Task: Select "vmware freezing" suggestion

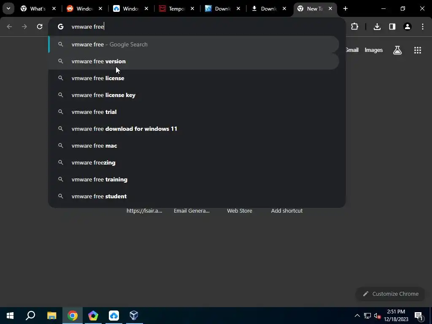Action: [193, 162]
